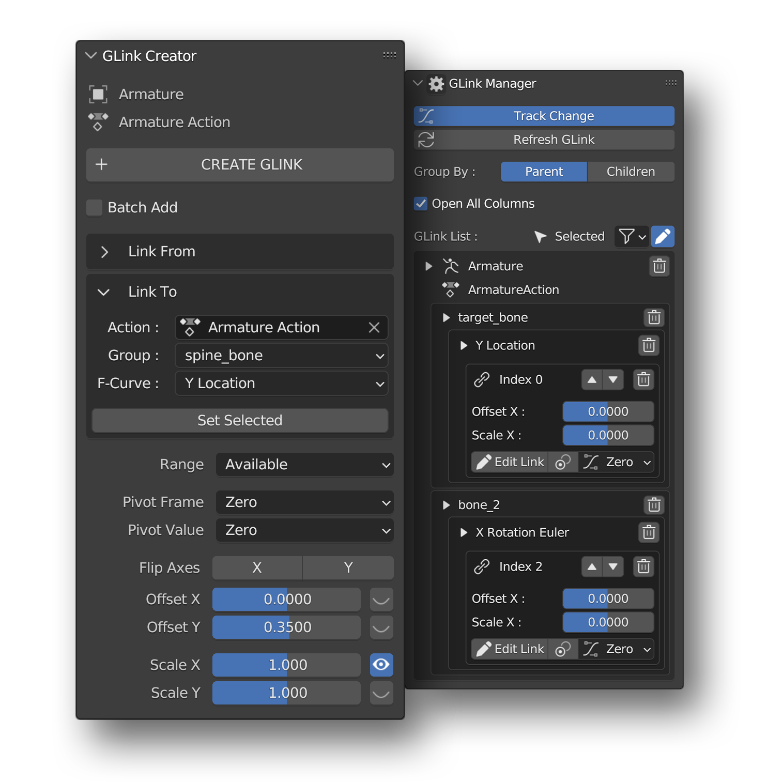Screen dimensions: 768x782
Task: Toggle GLink list edit pencil button
Action: pos(663,237)
